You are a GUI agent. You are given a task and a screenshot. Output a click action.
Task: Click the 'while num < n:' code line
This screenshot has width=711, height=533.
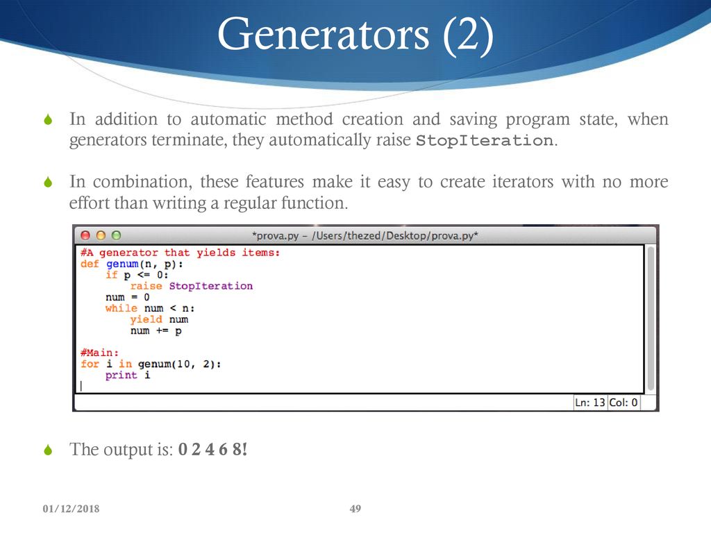150,309
